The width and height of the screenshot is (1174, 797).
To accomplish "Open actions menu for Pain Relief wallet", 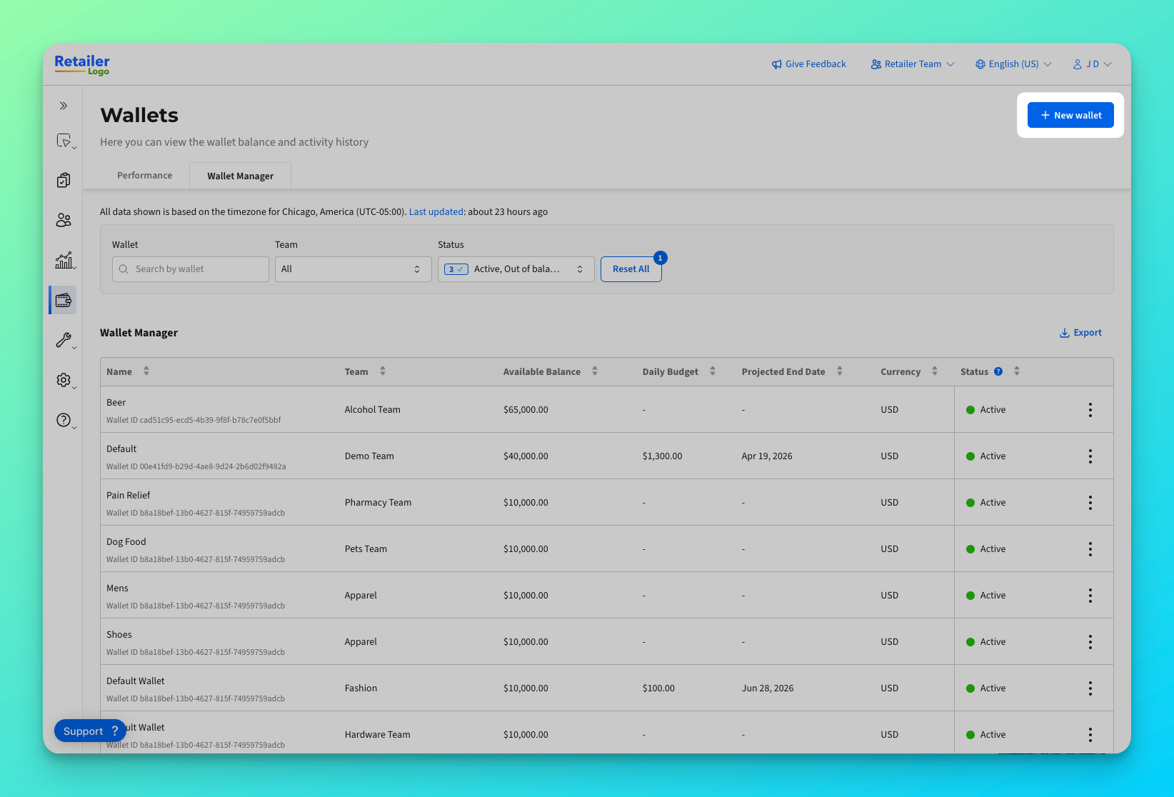I will pos(1090,503).
